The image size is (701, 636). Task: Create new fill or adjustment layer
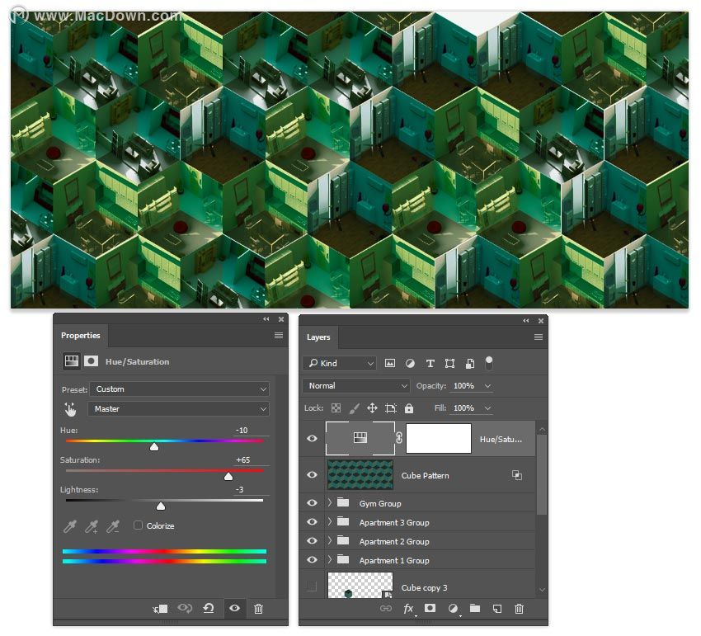tap(453, 608)
